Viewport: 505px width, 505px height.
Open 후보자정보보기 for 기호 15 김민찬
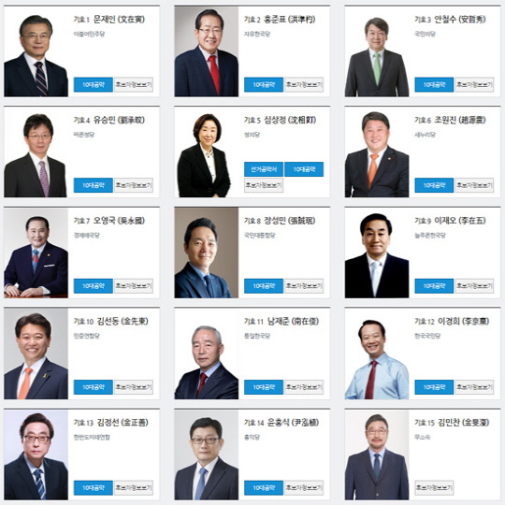click(434, 488)
